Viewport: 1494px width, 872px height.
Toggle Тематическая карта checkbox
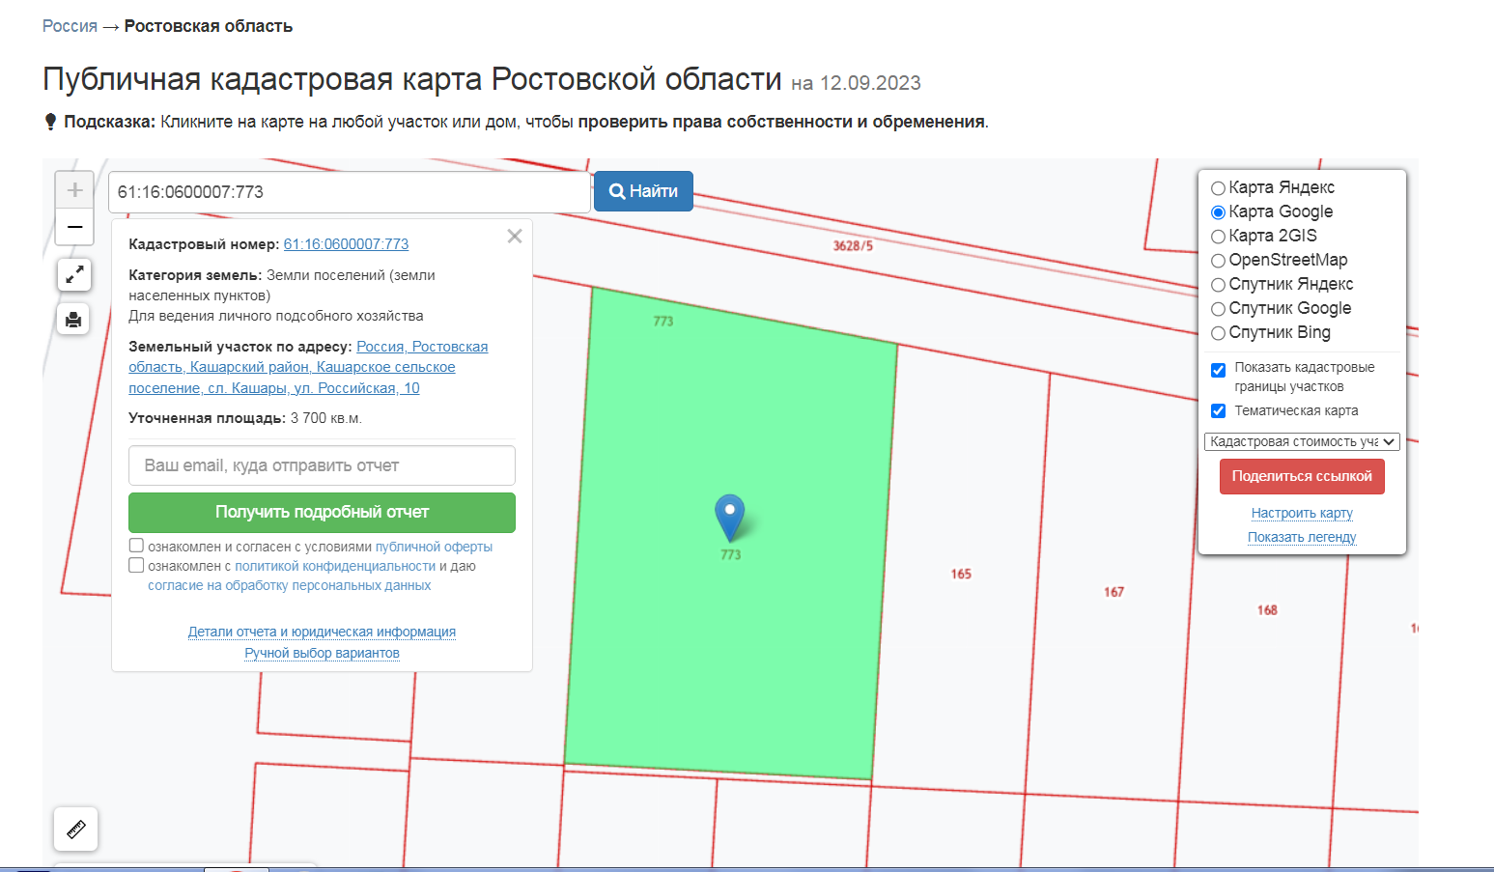1219,411
